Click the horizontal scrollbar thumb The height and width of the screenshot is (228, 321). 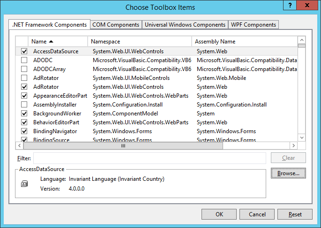click(x=123, y=145)
